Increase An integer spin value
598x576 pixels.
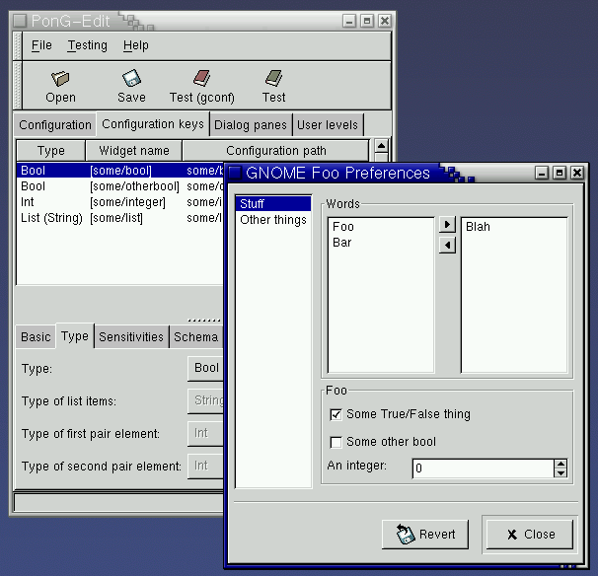point(561,464)
